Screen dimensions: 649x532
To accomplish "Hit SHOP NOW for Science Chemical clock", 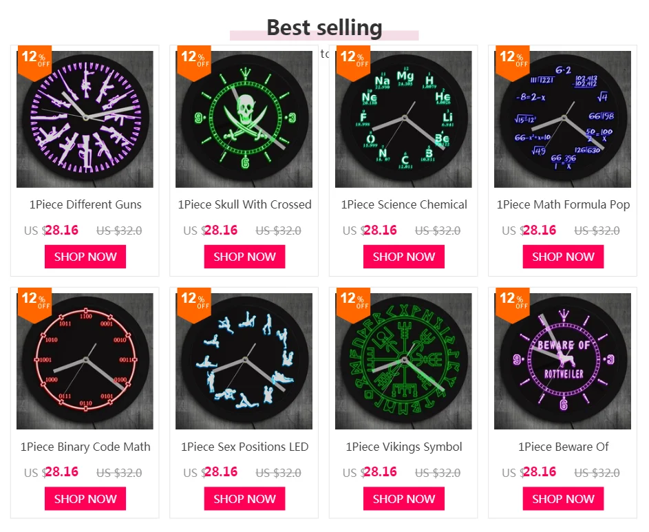I will pyautogui.click(x=404, y=257).
